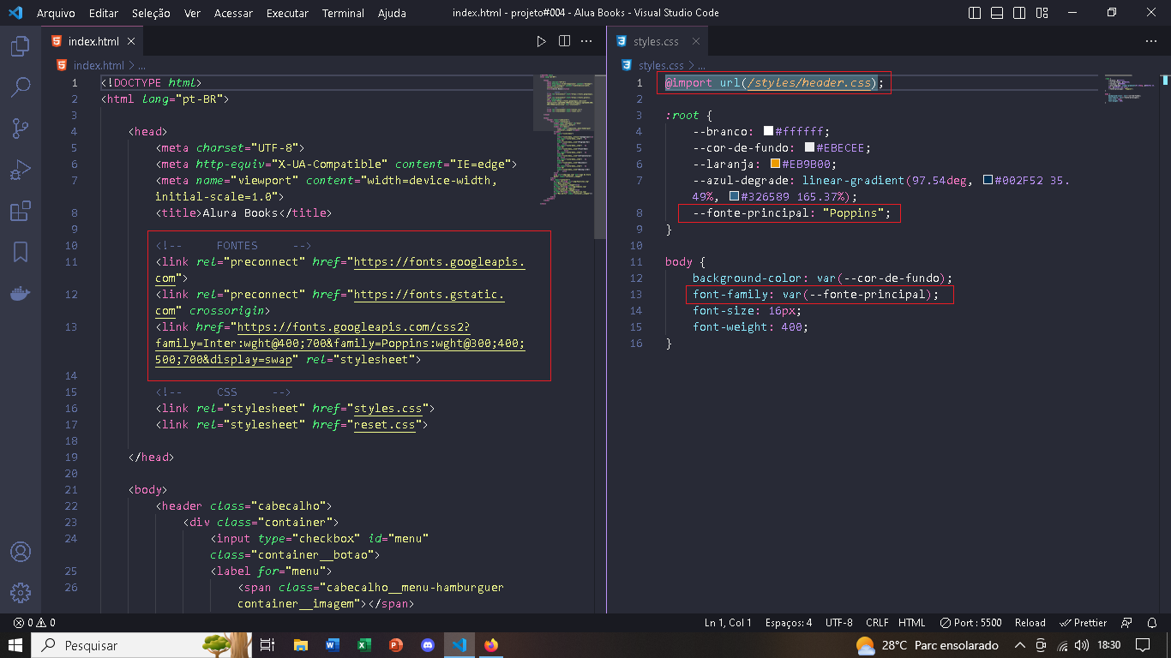This screenshot has height=658, width=1171.
Task: Change end of line sequence CRLF
Action: pyautogui.click(x=877, y=623)
